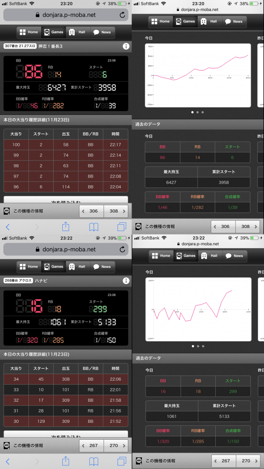
Task: Reload the page showing 押忍！番長3 data
Action: pyautogui.click(x=123, y=15)
